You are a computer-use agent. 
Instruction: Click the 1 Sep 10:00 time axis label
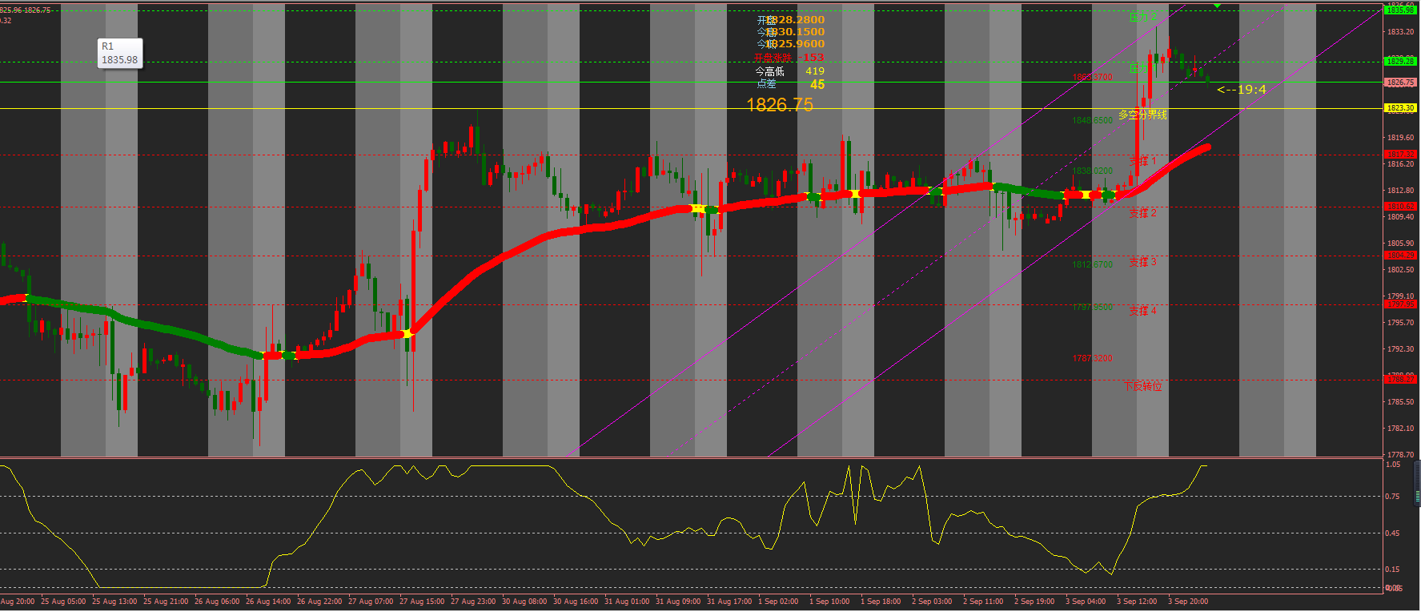pyautogui.click(x=829, y=602)
